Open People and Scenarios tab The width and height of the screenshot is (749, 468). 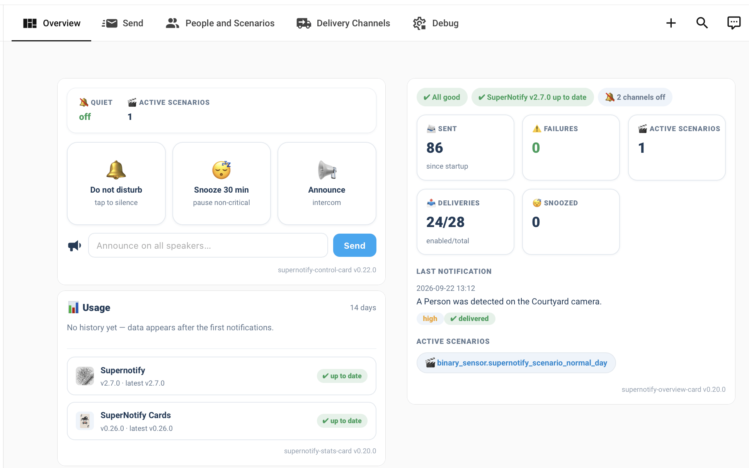(x=220, y=23)
